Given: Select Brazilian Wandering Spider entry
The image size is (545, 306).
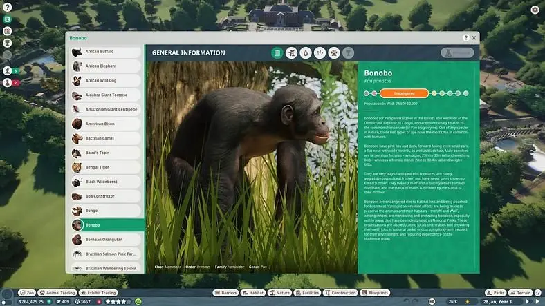Looking at the screenshot, I should point(106,268).
